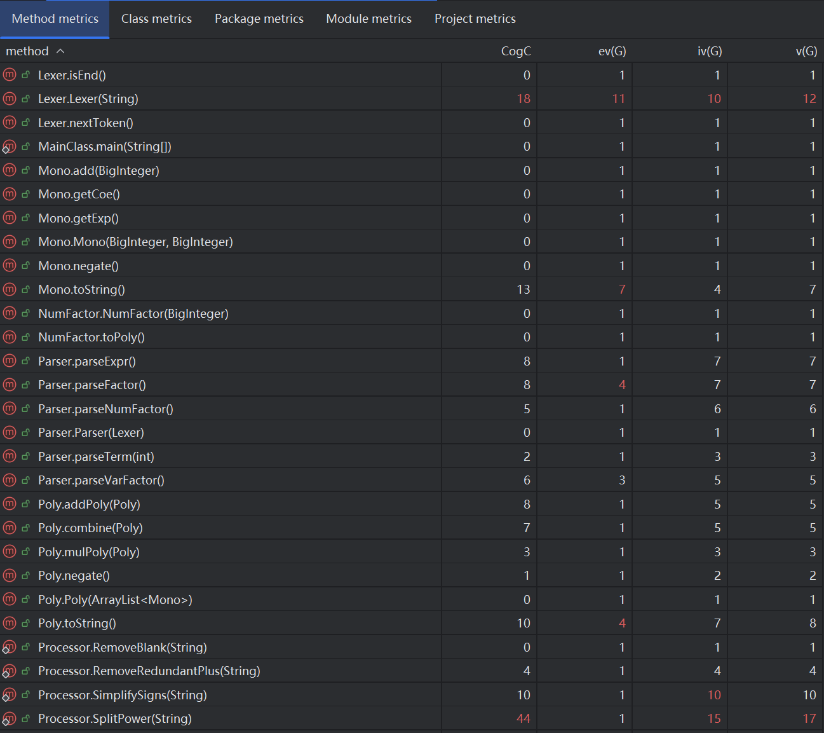Switch to the Class metrics tab
The image size is (824, 733).
coord(156,19)
